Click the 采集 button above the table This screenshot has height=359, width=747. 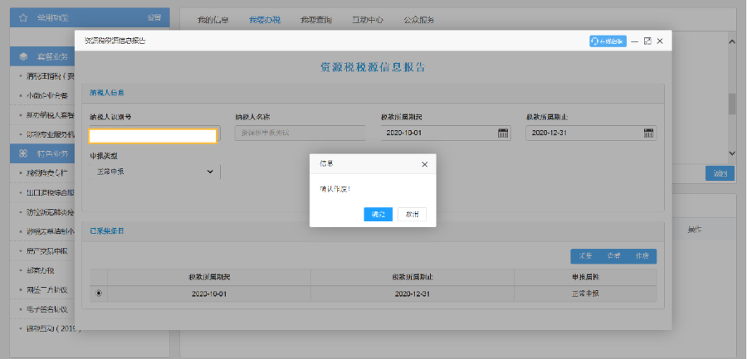[585, 256]
